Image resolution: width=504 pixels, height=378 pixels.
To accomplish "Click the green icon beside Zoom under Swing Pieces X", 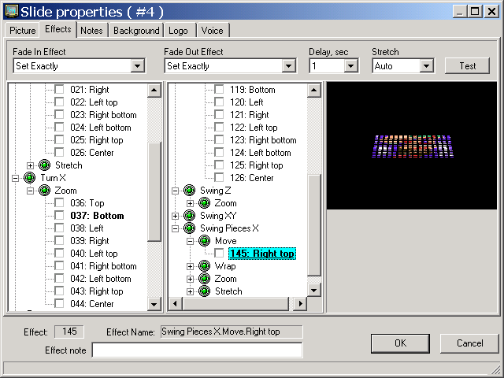I will pos(205,279).
